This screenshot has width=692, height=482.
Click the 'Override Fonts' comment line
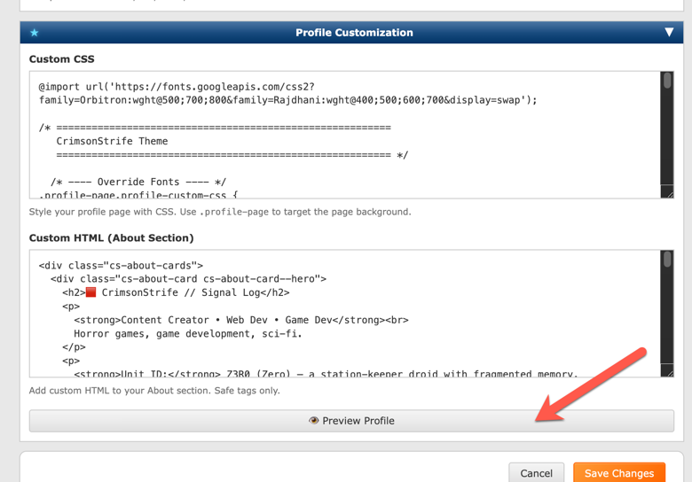click(138, 182)
